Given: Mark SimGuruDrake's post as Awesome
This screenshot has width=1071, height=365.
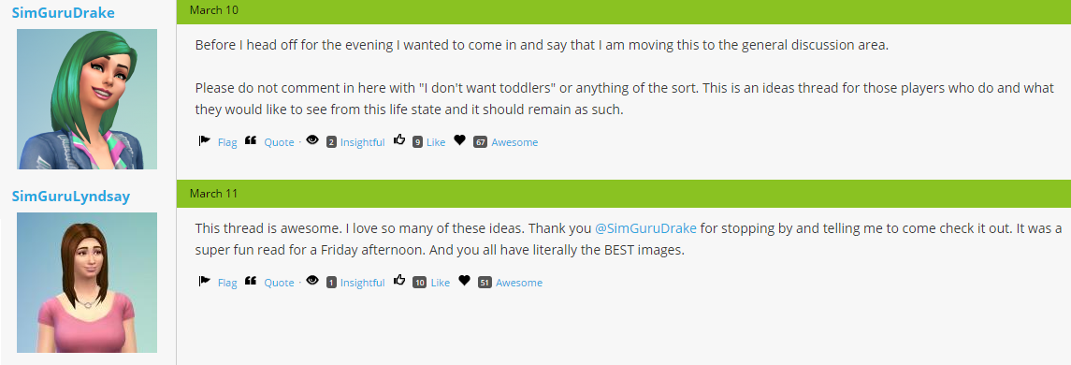Looking at the screenshot, I should tap(514, 142).
